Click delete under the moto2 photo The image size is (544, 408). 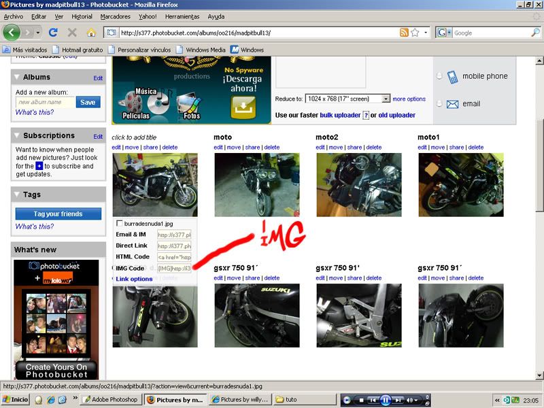374,147
